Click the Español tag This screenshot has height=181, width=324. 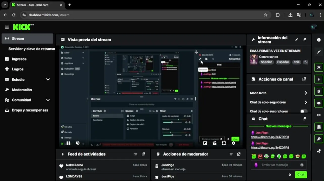283,62
